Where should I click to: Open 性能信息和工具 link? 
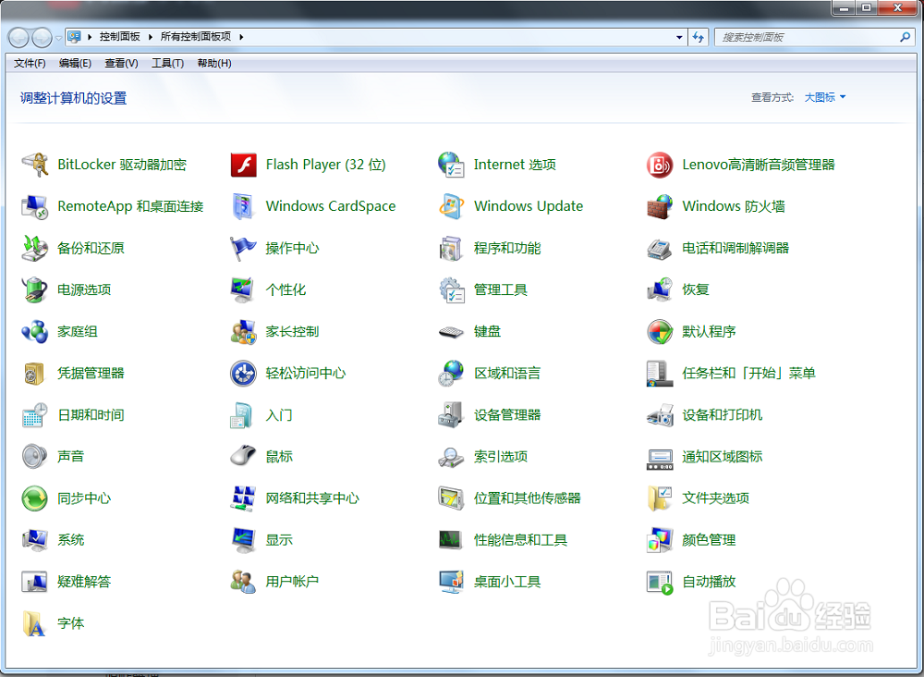click(520, 540)
